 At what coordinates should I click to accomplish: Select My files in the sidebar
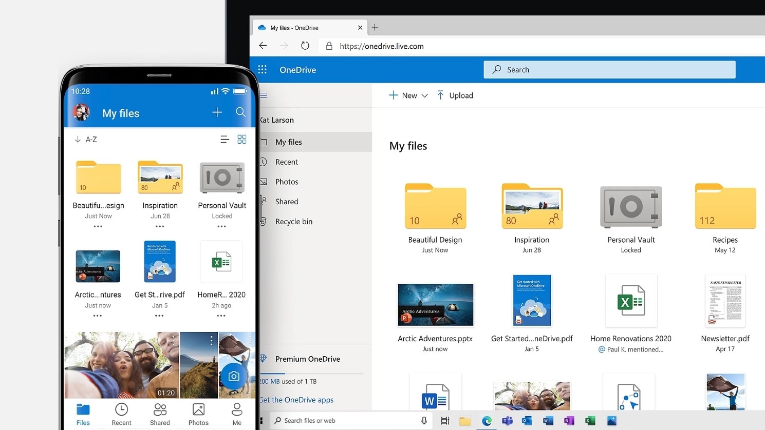click(x=315, y=142)
